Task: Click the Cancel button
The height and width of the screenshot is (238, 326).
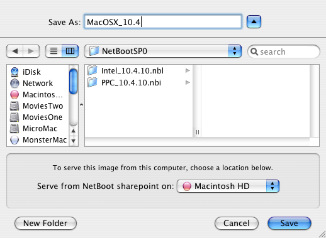Action: click(x=237, y=223)
